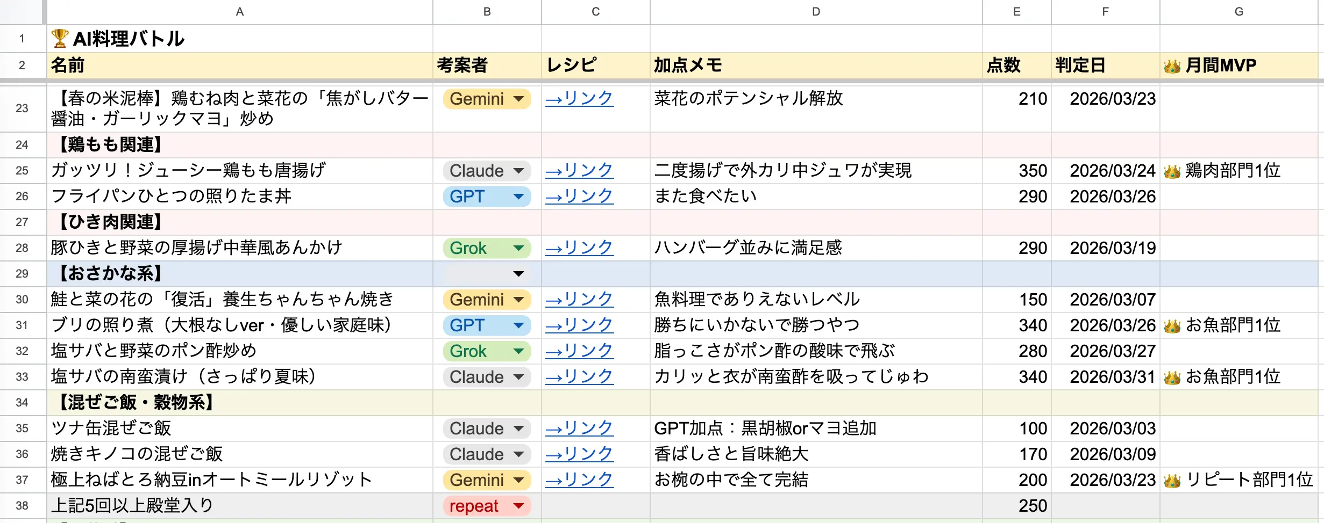This screenshot has height=523, width=1324.
Task: Open the Gemini considerer dropdown for 焦がしバター醤油 recipe
Action: 518,99
